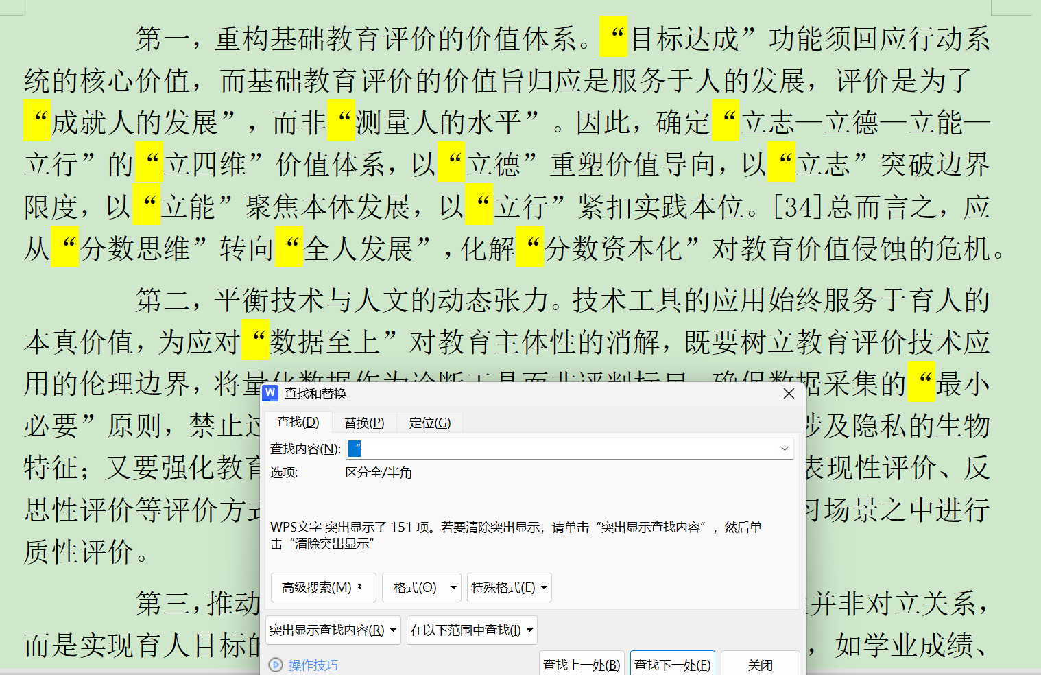The width and height of the screenshot is (1041, 675).
Task: Expand 高级搜索(M) options
Action: coord(322,588)
